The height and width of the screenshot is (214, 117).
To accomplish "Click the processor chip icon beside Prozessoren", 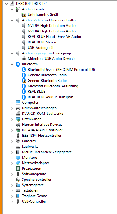I will coord(18,169).
